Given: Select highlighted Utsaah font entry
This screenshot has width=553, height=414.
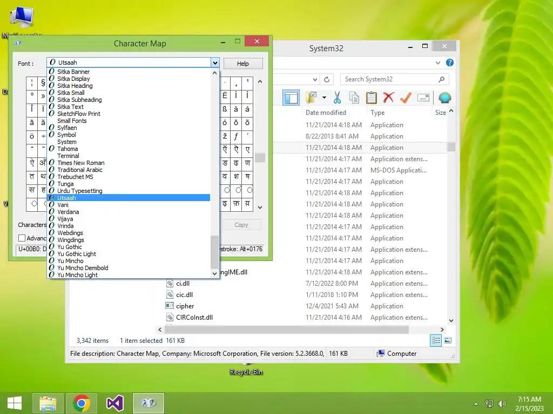Looking at the screenshot, I should [129, 198].
